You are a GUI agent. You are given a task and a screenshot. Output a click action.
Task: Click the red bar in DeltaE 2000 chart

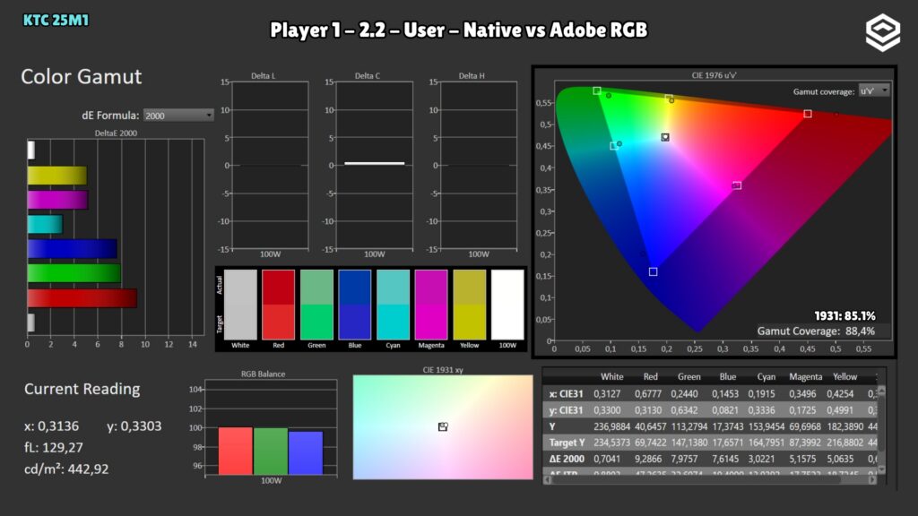(82, 297)
